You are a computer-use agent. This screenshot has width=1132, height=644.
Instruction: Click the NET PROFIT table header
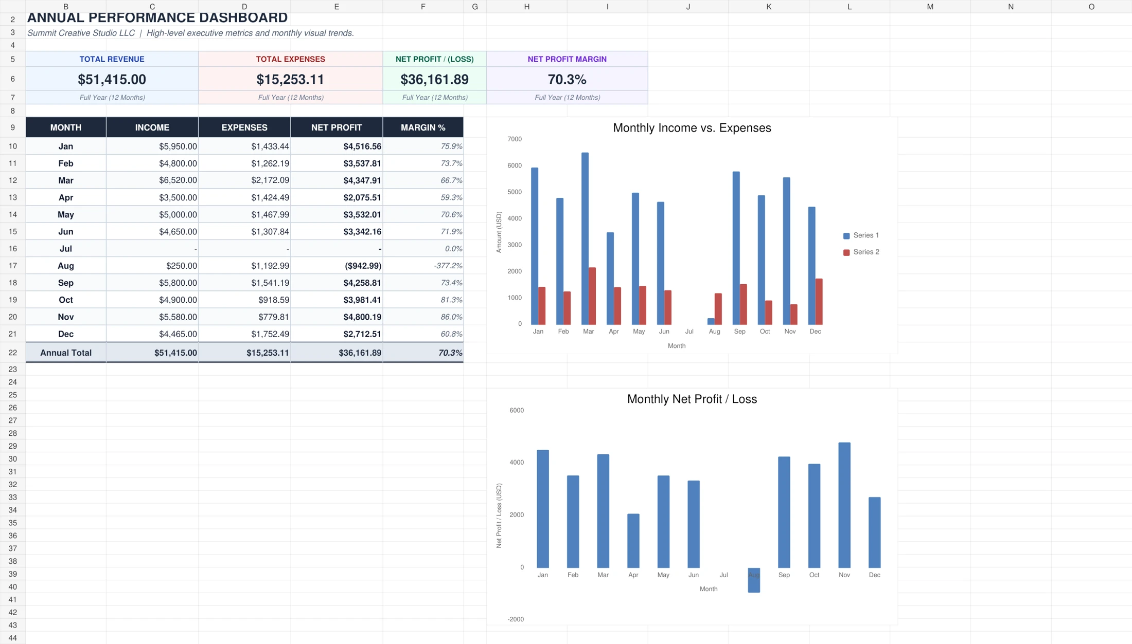pyautogui.click(x=337, y=127)
